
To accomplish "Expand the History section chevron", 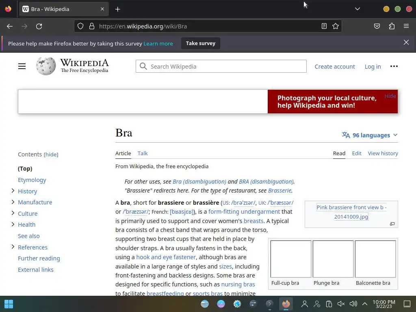I will coord(13,191).
